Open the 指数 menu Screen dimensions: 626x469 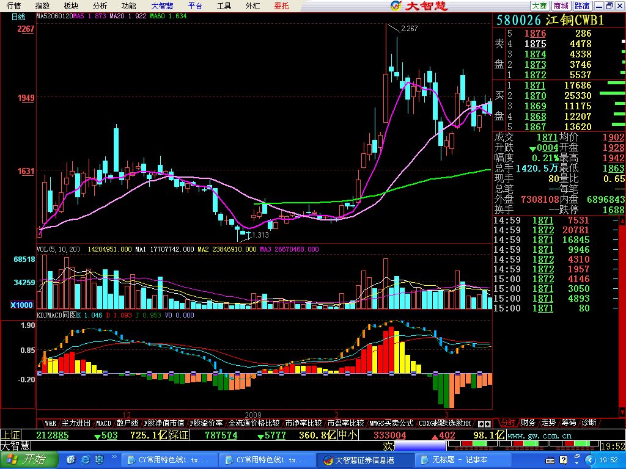(x=42, y=5)
